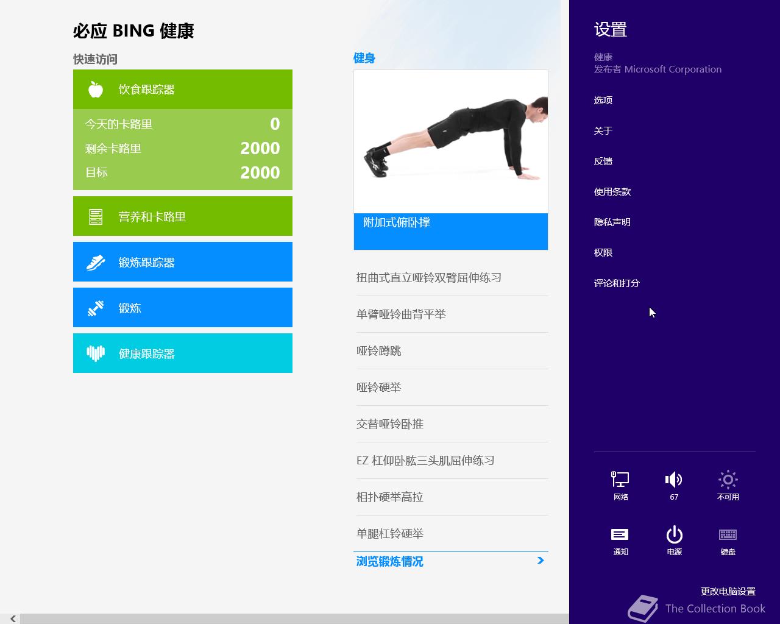Viewport: 780px width, 624px height.
Task: Open the push-up exercise thumbnail image
Action: point(451,141)
